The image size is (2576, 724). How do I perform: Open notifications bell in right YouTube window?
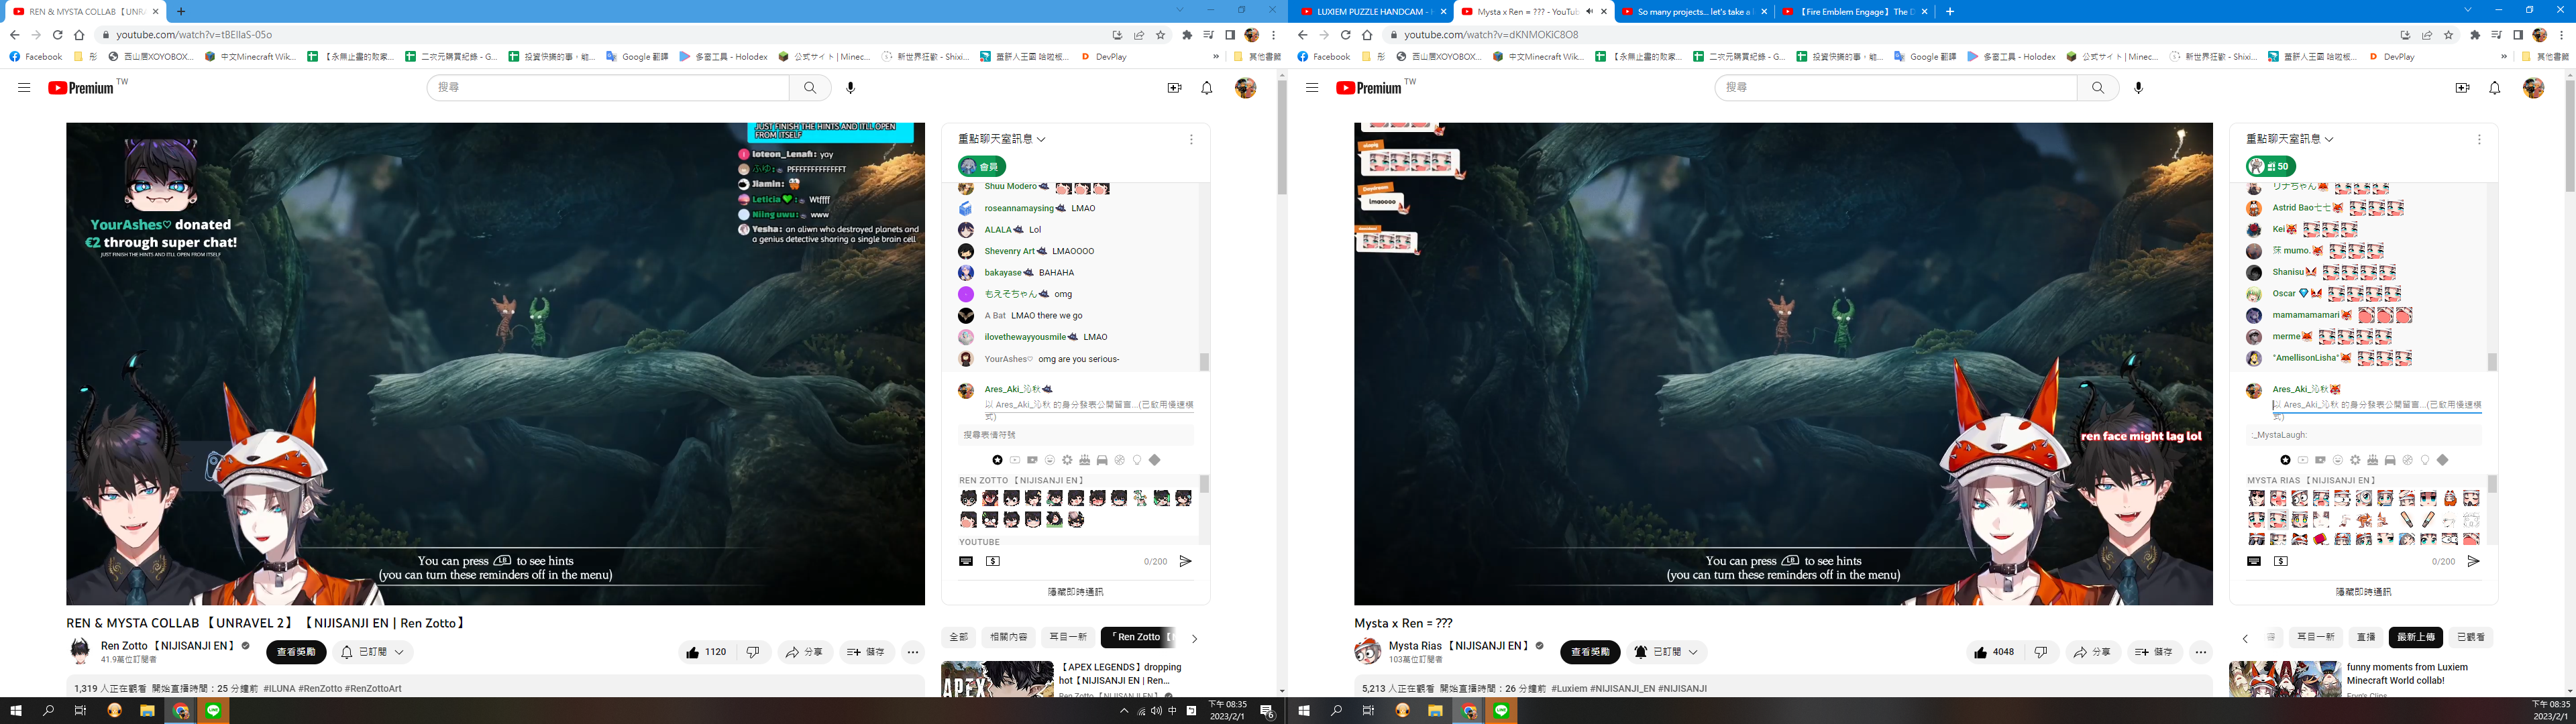2495,88
